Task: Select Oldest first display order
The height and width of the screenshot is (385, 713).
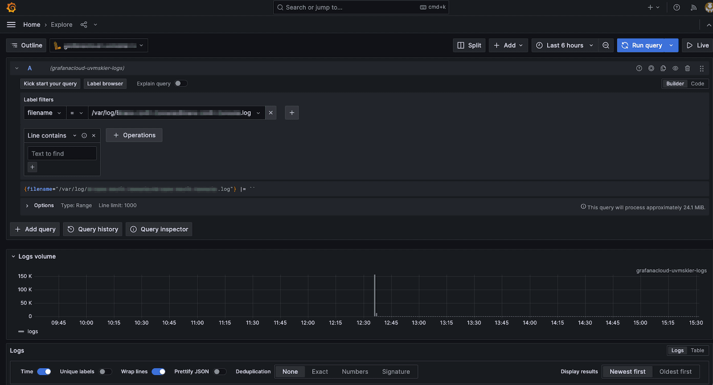Action: (x=676, y=372)
